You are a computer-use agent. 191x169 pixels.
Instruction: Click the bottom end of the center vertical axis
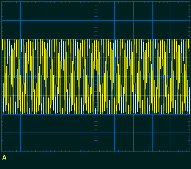click(x=96, y=151)
